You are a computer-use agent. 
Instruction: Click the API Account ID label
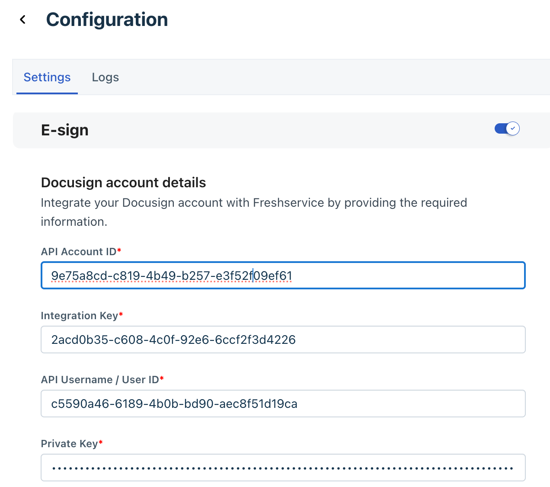[x=81, y=252]
